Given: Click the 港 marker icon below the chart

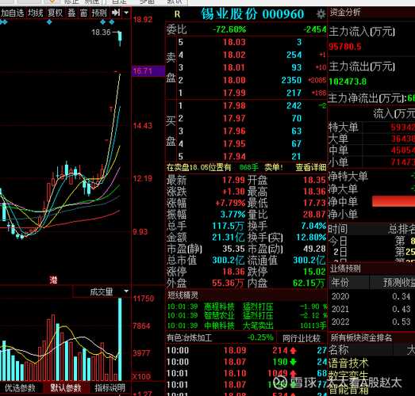Looking at the screenshot, I should pos(53,280).
